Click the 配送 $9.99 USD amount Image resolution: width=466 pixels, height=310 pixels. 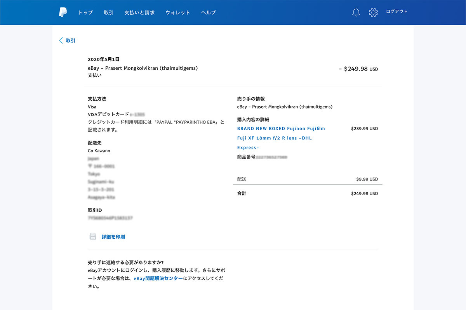[x=367, y=179]
